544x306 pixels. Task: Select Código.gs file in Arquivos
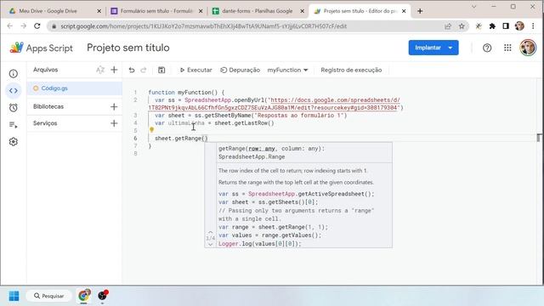74,88
